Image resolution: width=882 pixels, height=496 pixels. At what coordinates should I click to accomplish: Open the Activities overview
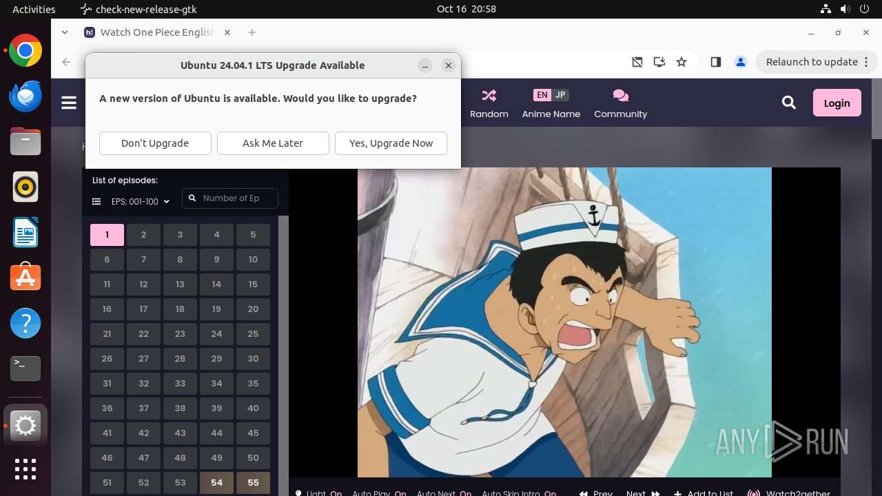point(34,9)
